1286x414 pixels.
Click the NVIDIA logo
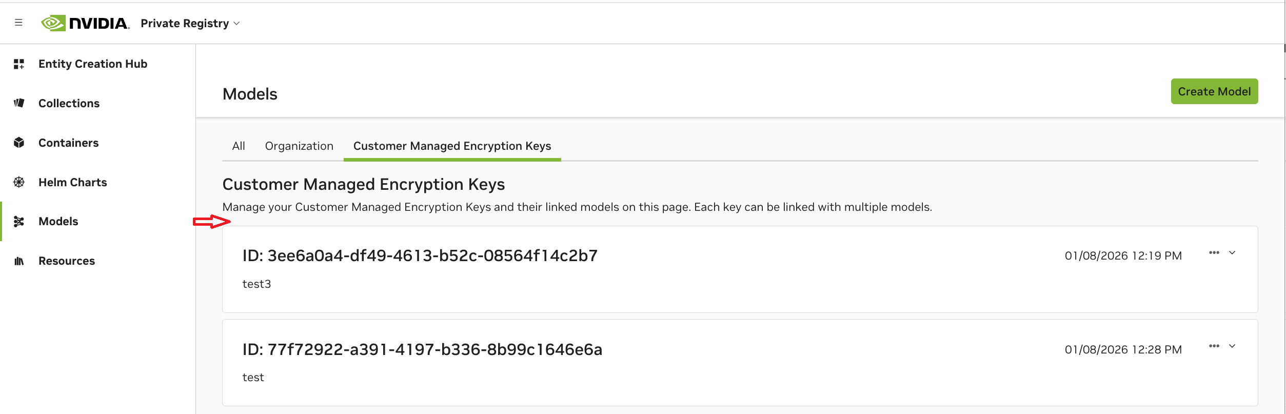coord(85,23)
